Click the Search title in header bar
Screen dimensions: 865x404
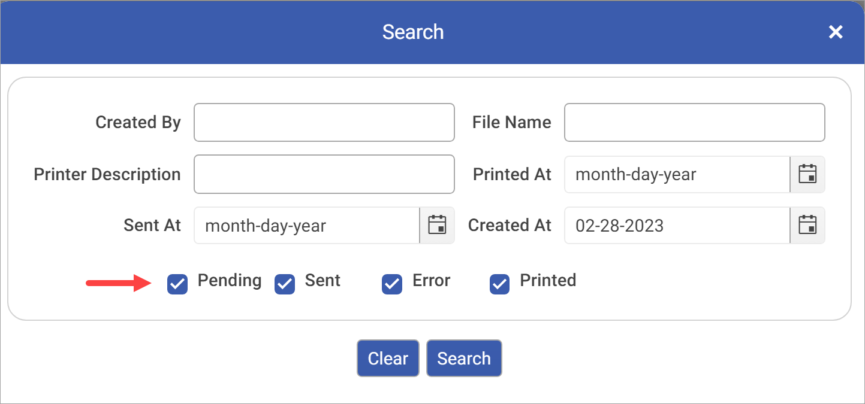(413, 32)
